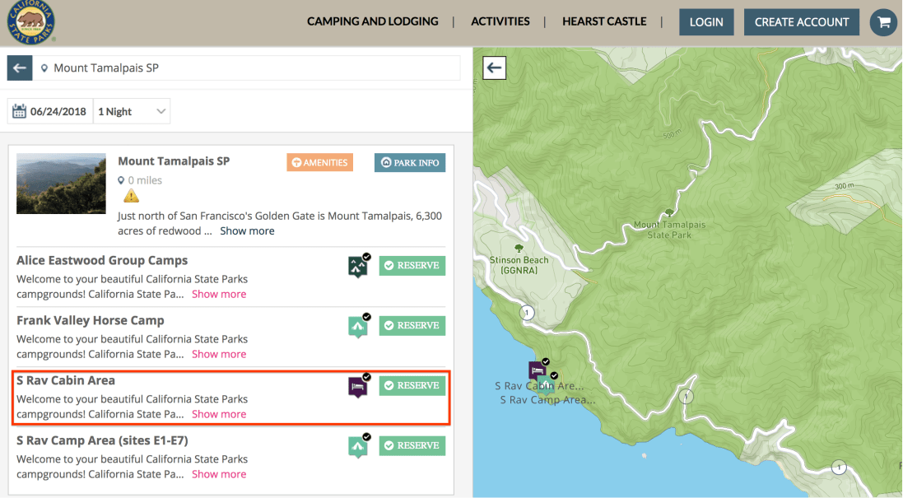Click the California State Parks logo

[29, 21]
